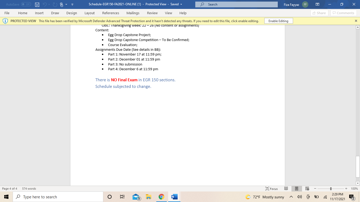Switch to Focus mode
This screenshot has width=360, height=202.
[x=272, y=189]
